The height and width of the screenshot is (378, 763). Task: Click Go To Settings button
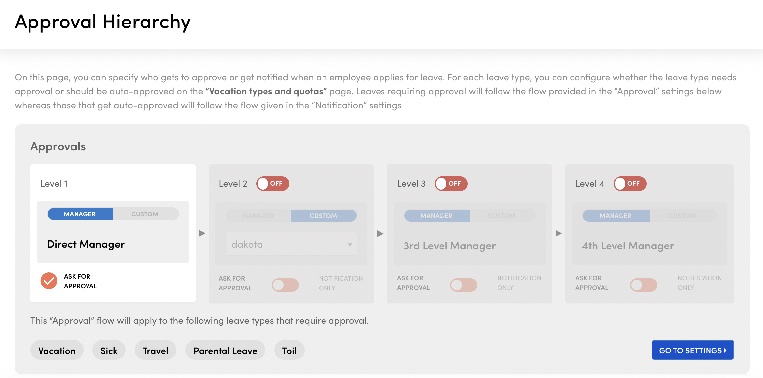[692, 350]
